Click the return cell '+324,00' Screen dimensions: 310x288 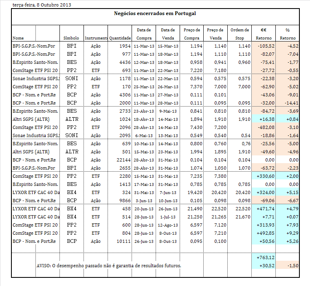266,192
